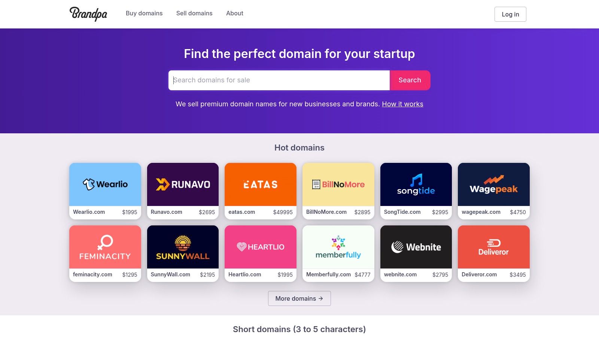Click the SunnyWall sun logo icon
The height and width of the screenshot is (337, 599).
point(183,243)
